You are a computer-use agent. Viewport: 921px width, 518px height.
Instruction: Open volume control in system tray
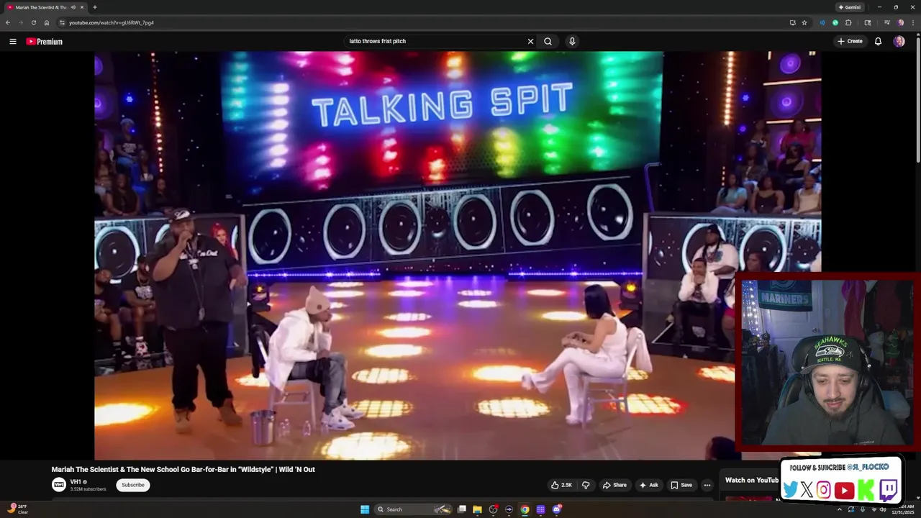(x=883, y=509)
